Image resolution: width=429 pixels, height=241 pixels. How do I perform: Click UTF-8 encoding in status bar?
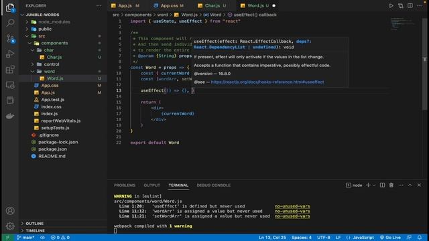(x=323, y=238)
